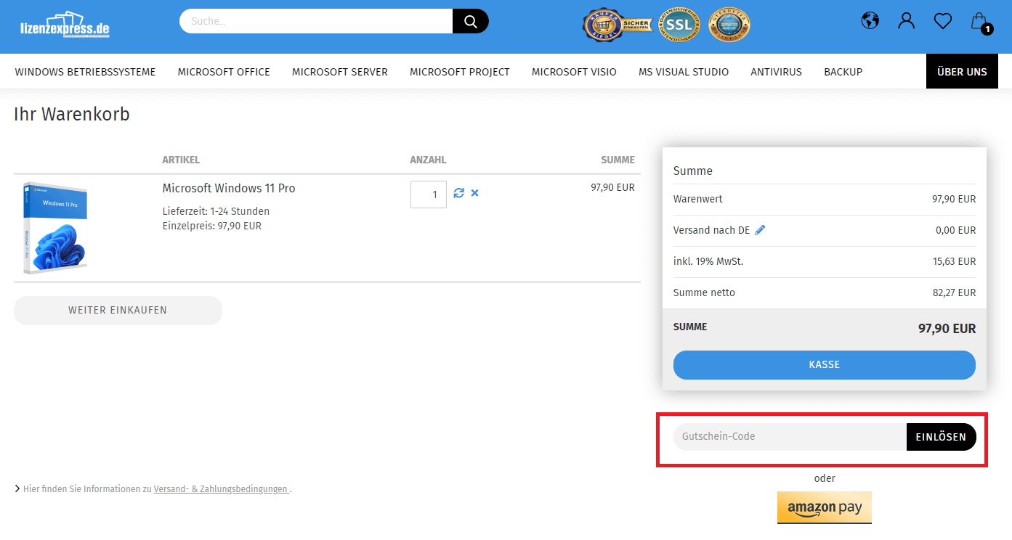Click 'inkl. 19% MwSt.' row label

(x=708, y=261)
